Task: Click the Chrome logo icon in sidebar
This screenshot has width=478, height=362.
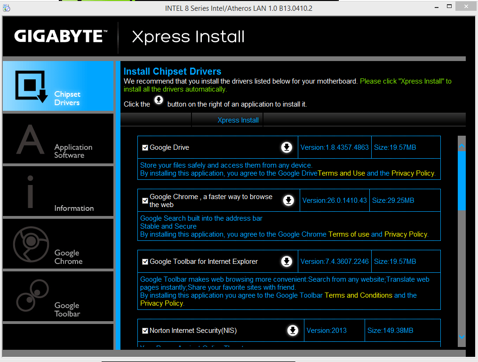Action: pyautogui.click(x=31, y=244)
